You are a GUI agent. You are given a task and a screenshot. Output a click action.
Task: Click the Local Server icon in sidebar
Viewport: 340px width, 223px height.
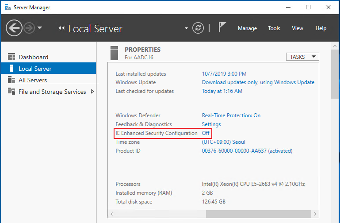[x=11, y=68]
